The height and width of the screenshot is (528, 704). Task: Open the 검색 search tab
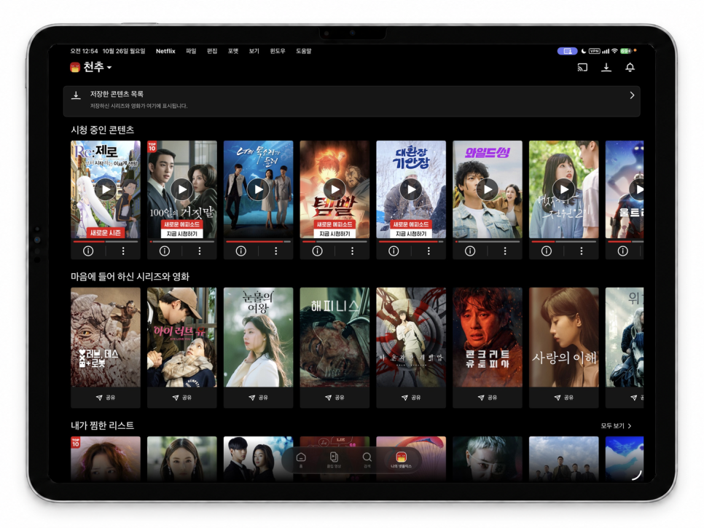(x=367, y=460)
